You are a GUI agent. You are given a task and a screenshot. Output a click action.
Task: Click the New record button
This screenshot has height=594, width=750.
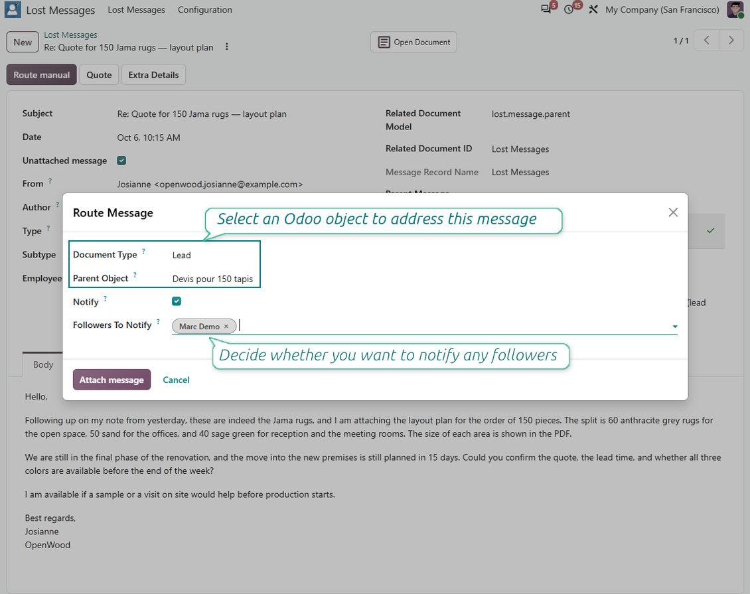tap(23, 42)
